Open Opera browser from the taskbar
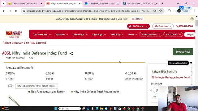The width and height of the screenshot is (198, 111). click(133, 109)
